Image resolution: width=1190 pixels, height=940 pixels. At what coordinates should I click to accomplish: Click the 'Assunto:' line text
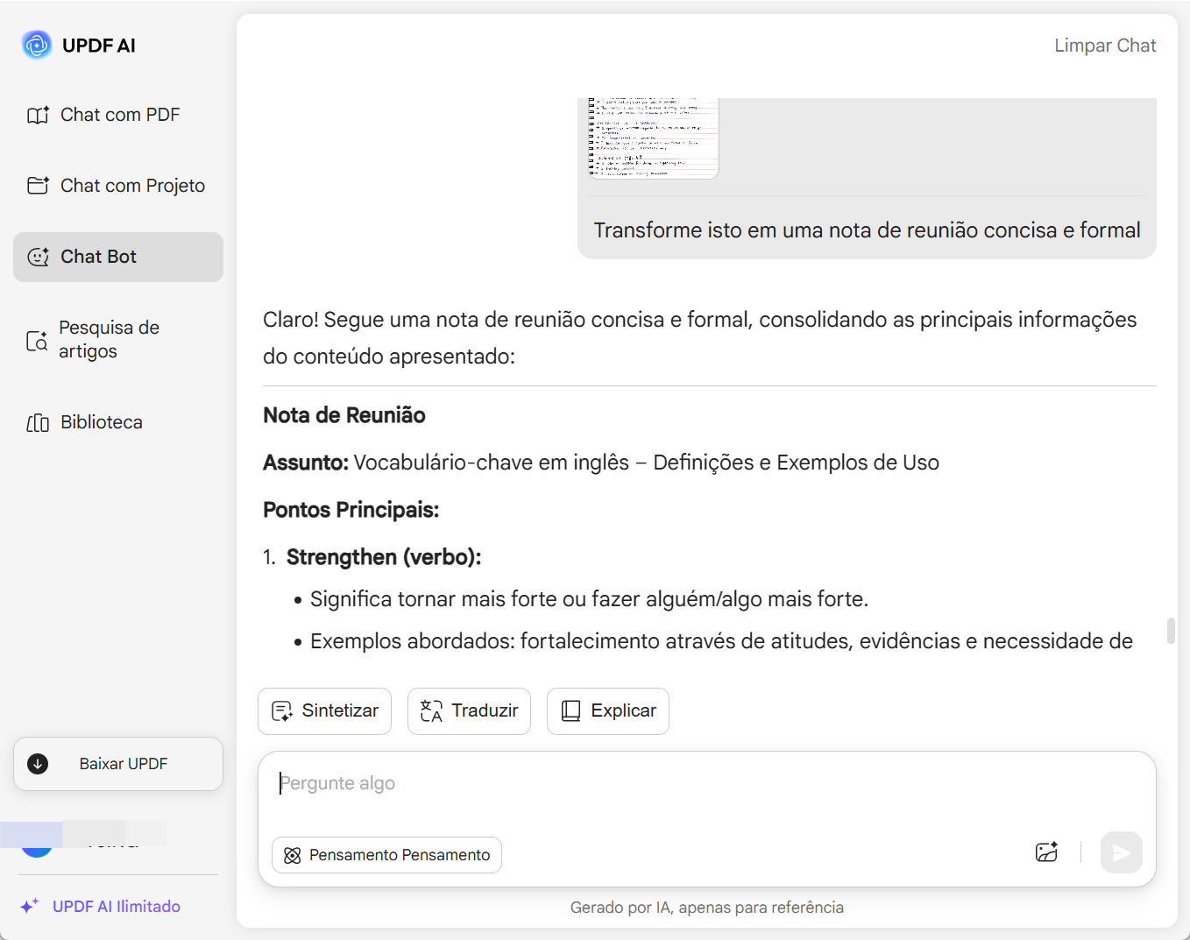[601, 463]
